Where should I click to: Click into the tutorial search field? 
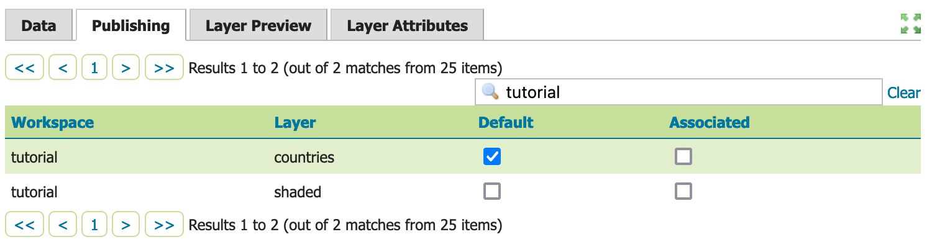click(x=678, y=92)
